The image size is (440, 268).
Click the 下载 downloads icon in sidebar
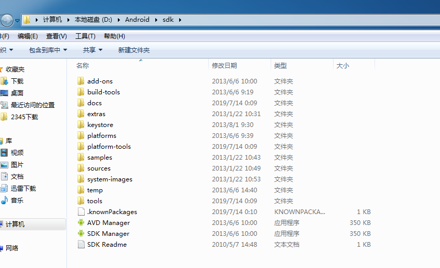pos(4,81)
